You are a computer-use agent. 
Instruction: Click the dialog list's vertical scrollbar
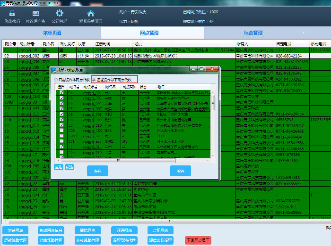212,104
